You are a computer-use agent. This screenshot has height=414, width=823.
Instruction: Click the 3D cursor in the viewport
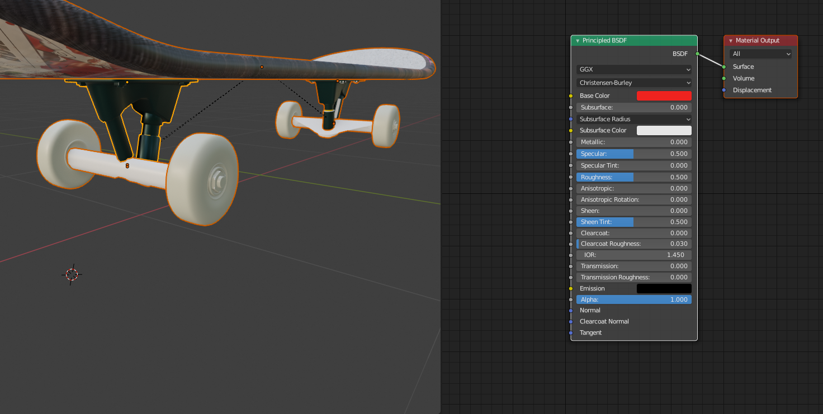tap(72, 274)
